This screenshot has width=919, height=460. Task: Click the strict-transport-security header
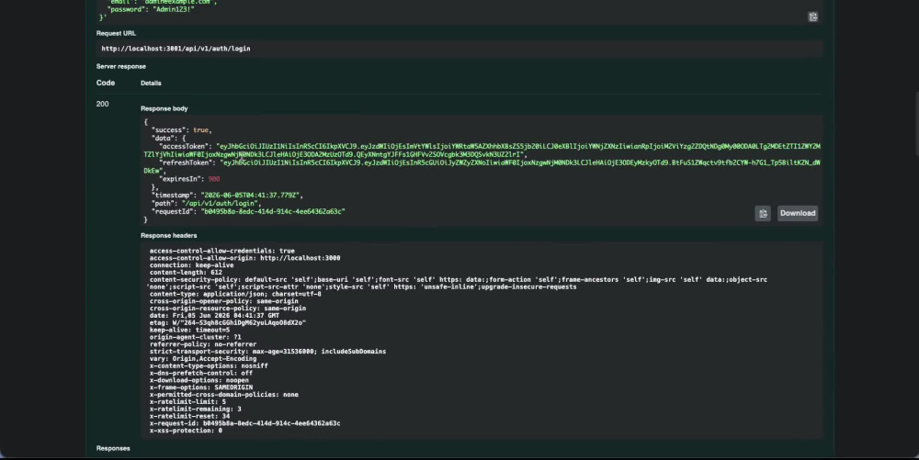pyautogui.click(x=267, y=352)
